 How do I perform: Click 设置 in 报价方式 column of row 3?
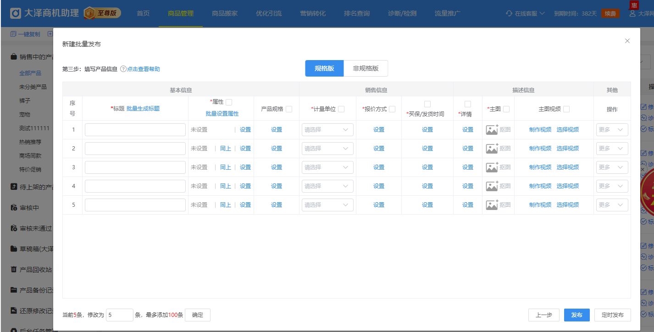(379, 167)
